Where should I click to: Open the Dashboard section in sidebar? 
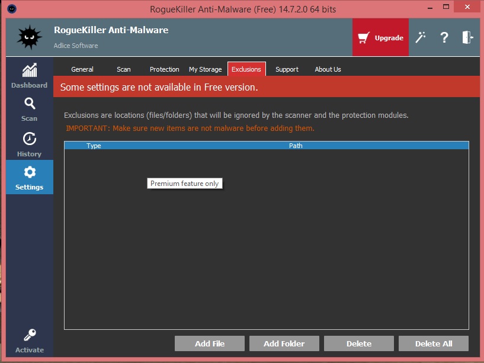[29, 76]
